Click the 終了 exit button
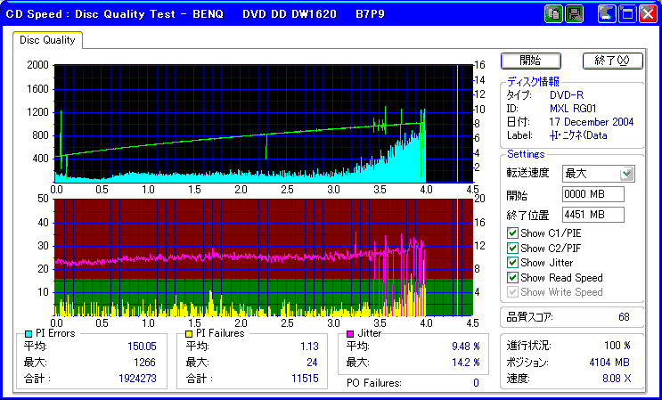The width and height of the screenshot is (662, 400). coord(612,61)
